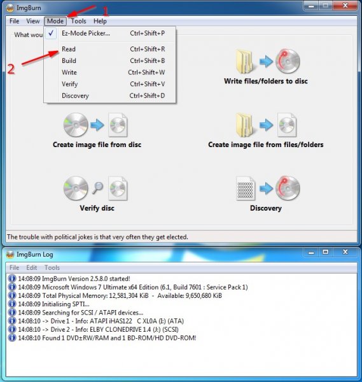The image size is (362, 382).
Task: Click the political jokes status bar text
Action: tap(97, 237)
